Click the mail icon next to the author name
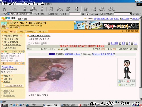The width and height of the screenshot is (142, 107). (59, 49)
